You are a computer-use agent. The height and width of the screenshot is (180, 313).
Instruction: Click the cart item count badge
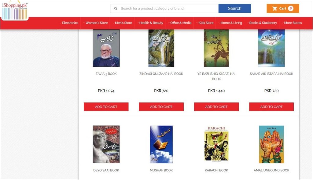pyautogui.click(x=291, y=8)
